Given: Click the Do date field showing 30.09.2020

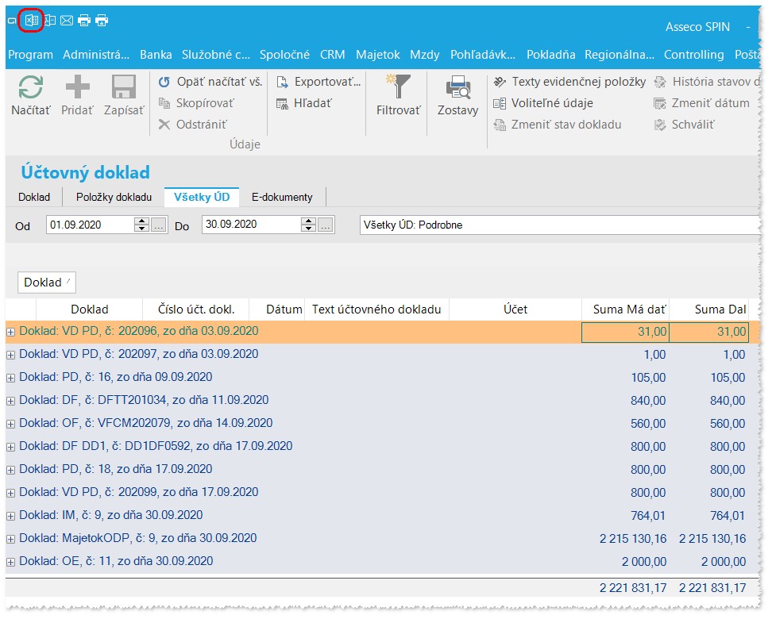Looking at the screenshot, I should tap(251, 225).
